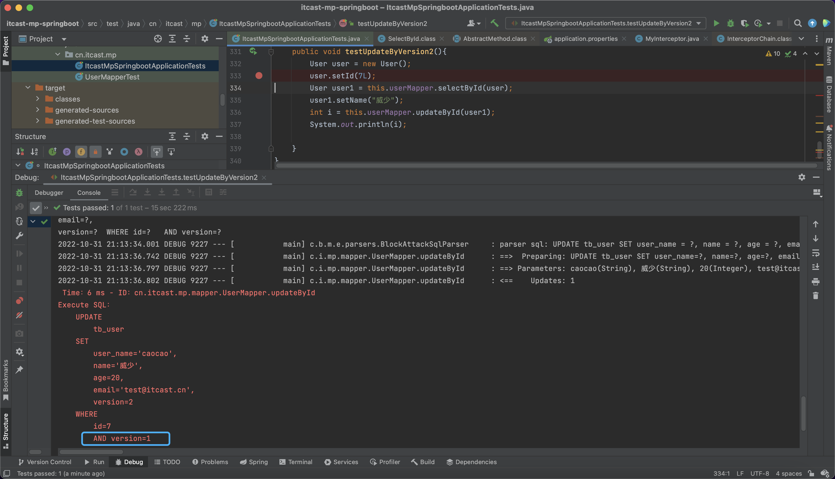The width and height of the screenshot is (835, 479).
Task: Toggle Show Fields filter in Structure panel
Action: (81, 152)
